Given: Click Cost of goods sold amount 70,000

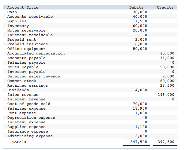Looking at the screenshot, I should 140,104.
